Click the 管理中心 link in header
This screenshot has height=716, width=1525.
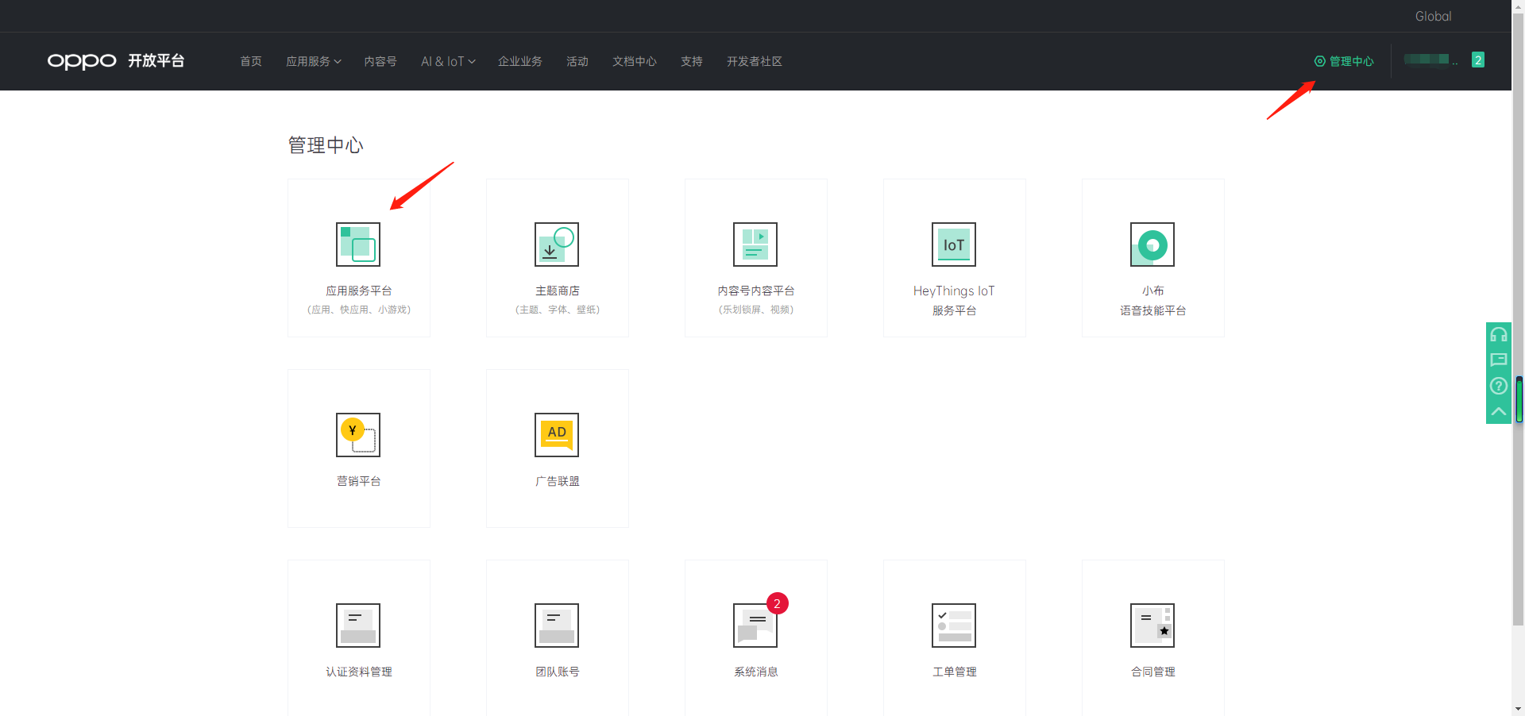[x=1344, y=61]
